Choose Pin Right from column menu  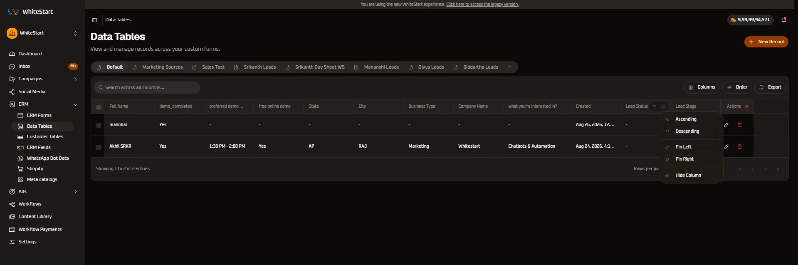(691, 159)
